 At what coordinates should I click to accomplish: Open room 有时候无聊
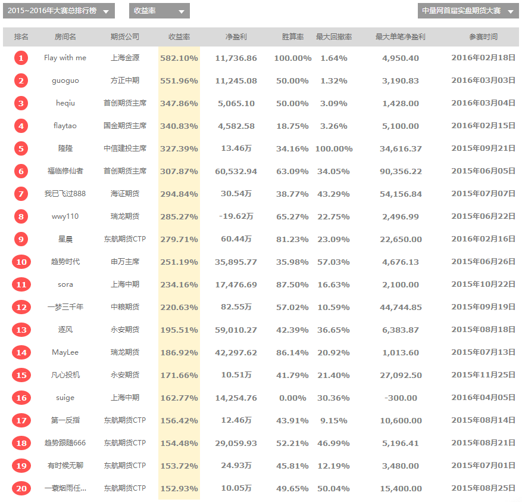(x=65, y=466)
